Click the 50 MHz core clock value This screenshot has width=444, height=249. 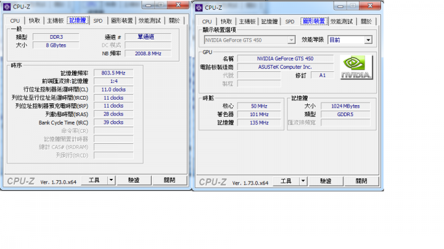(259, 106)
